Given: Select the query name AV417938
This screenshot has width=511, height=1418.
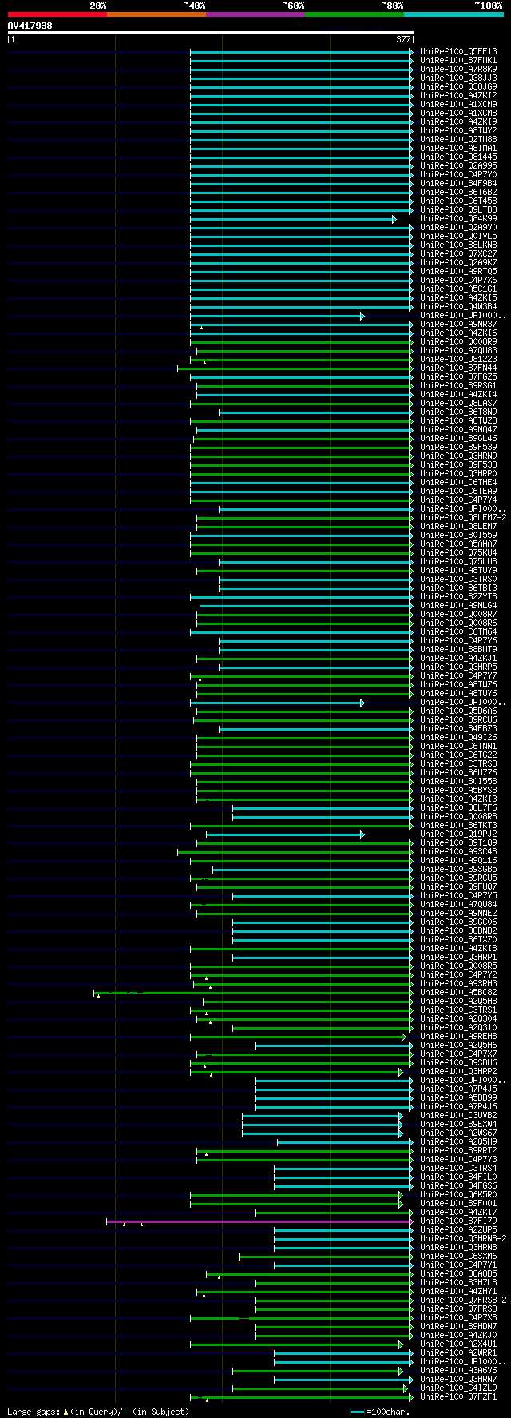Looking at the screenshot, I should click(x=30, y=26).
